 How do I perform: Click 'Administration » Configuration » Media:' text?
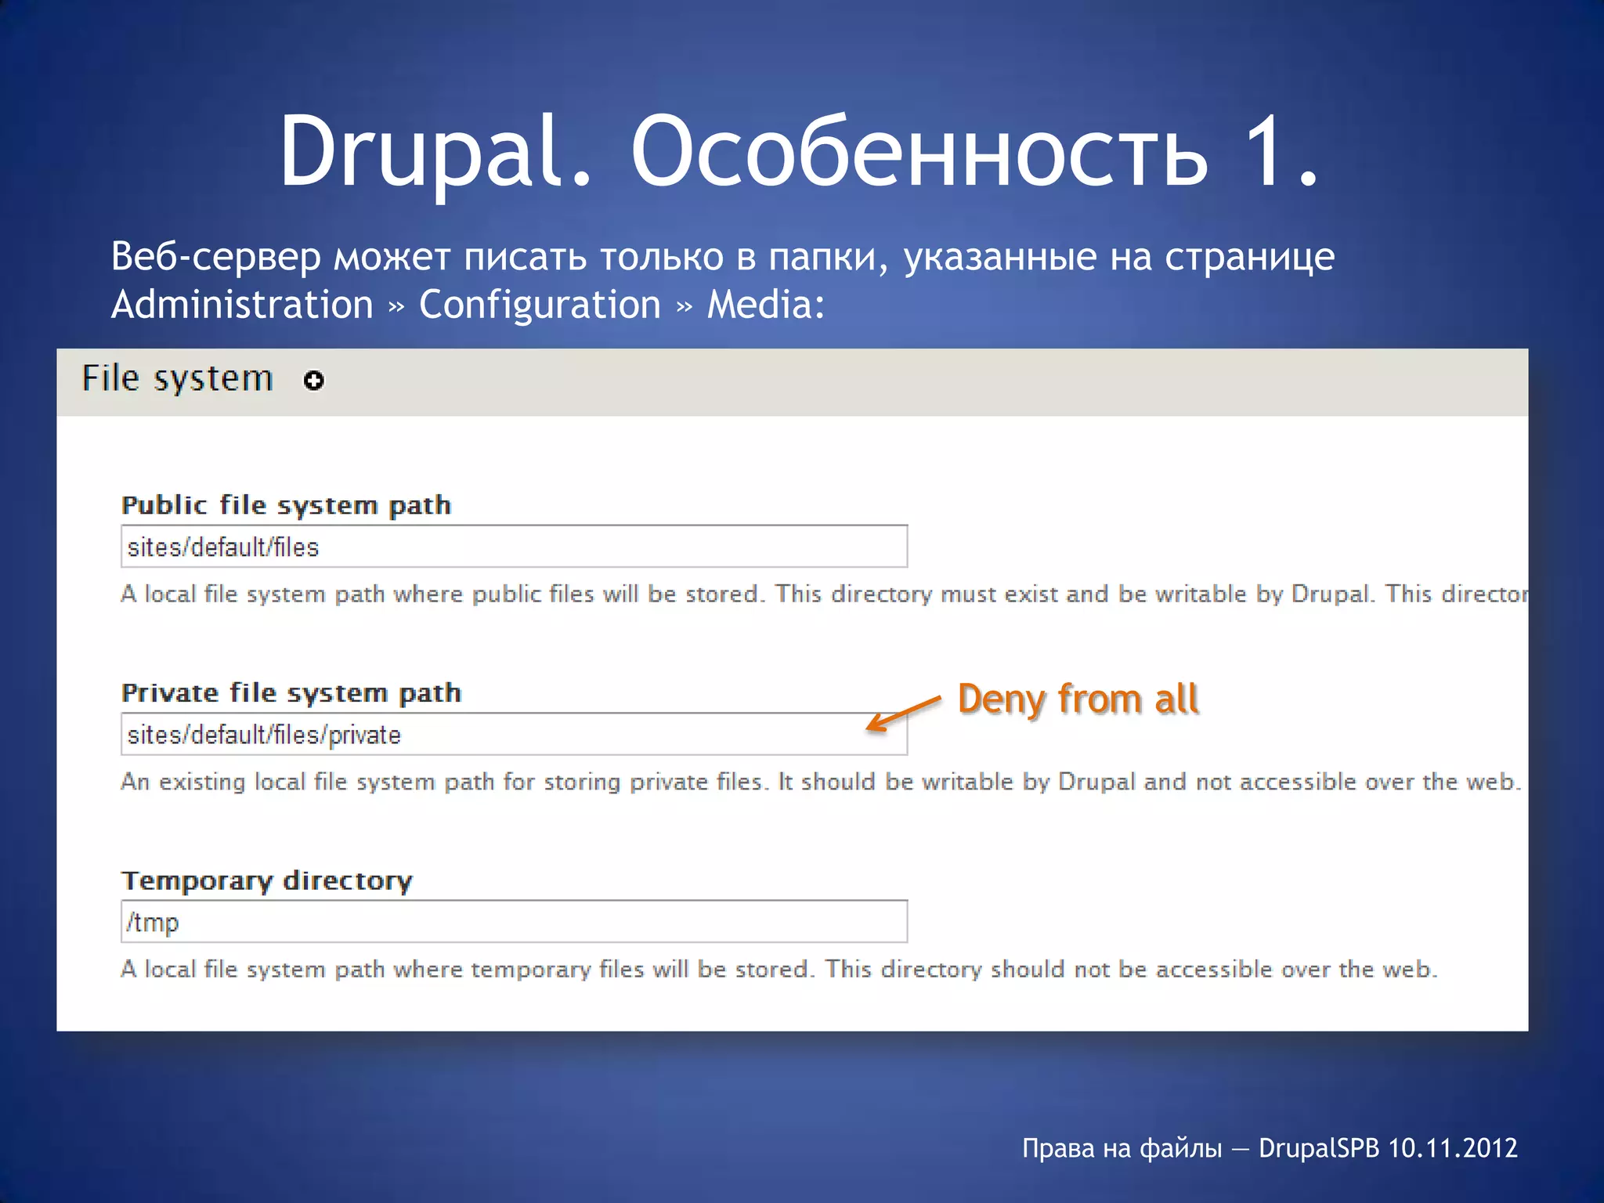pos(468,305)
